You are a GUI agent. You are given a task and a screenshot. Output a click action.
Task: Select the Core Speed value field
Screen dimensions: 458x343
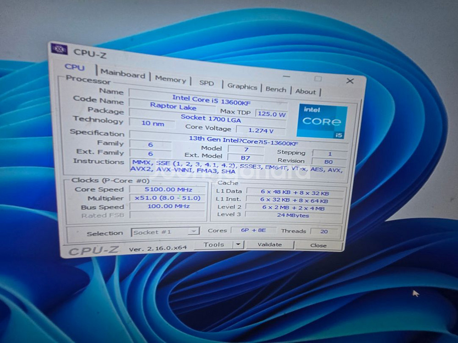(x=168, y=189)
